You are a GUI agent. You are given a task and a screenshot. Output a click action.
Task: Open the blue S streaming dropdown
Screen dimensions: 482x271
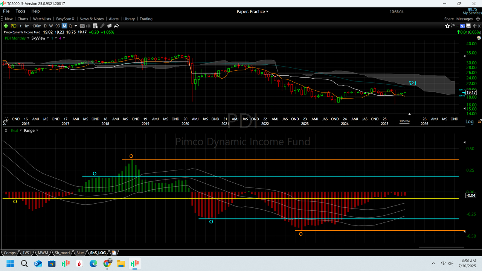462,26
